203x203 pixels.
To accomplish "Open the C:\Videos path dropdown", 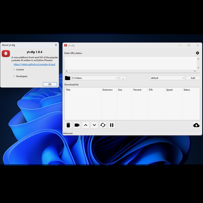I will tap(95, 78).
